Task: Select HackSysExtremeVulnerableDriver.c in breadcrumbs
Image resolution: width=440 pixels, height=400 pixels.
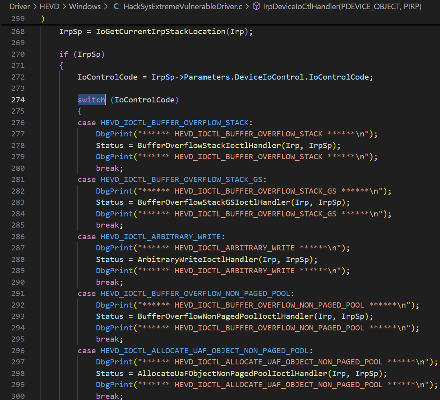Action: tap(183, 6)
